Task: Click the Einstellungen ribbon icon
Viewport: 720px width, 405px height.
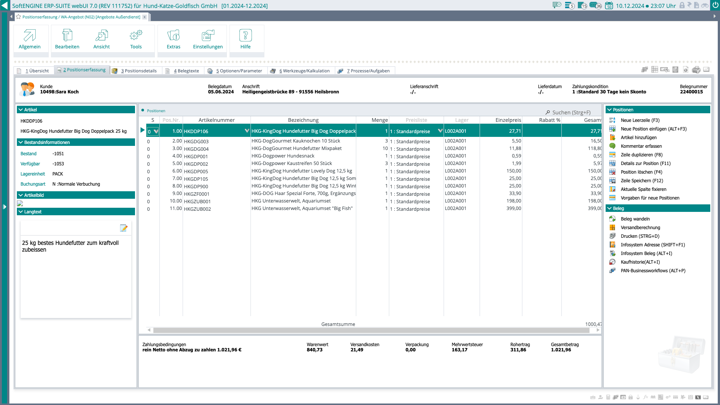Action: [208, 36]
